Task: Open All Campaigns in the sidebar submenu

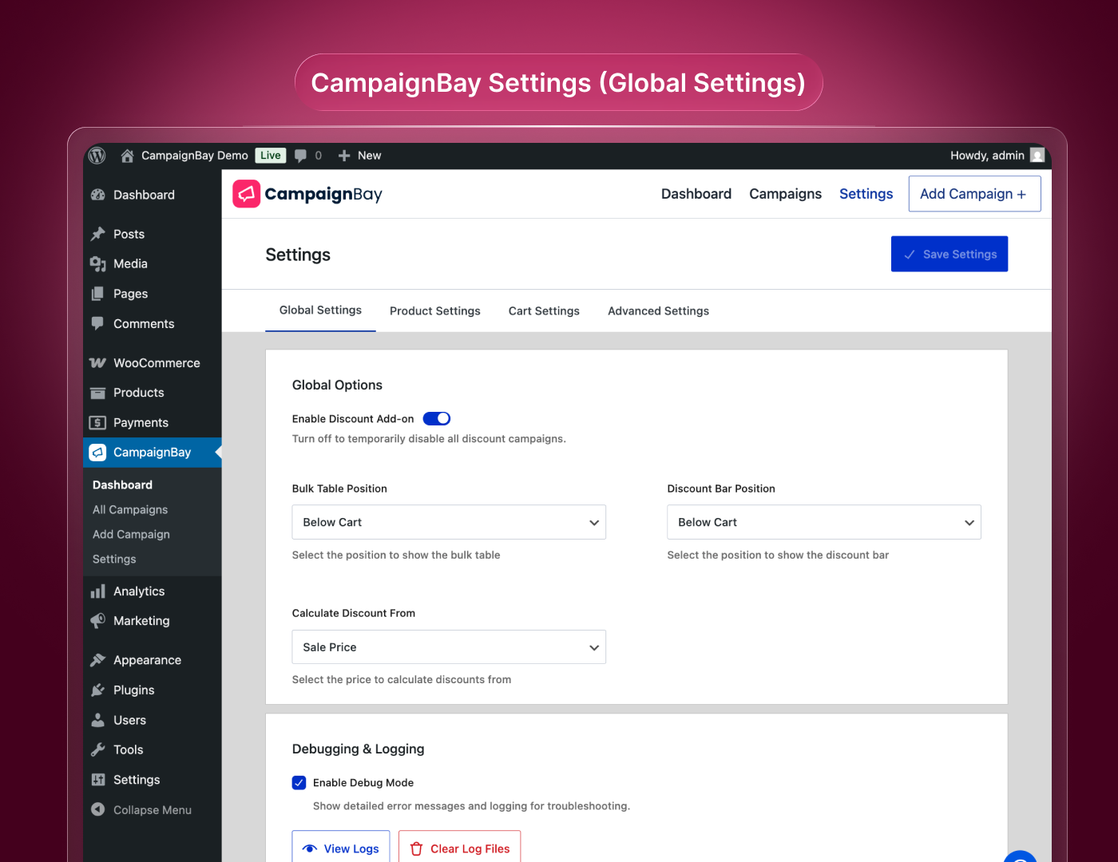Action: point(130,510)
